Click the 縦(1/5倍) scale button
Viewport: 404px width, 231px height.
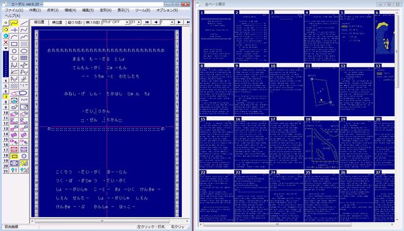(x=74, y=23)
